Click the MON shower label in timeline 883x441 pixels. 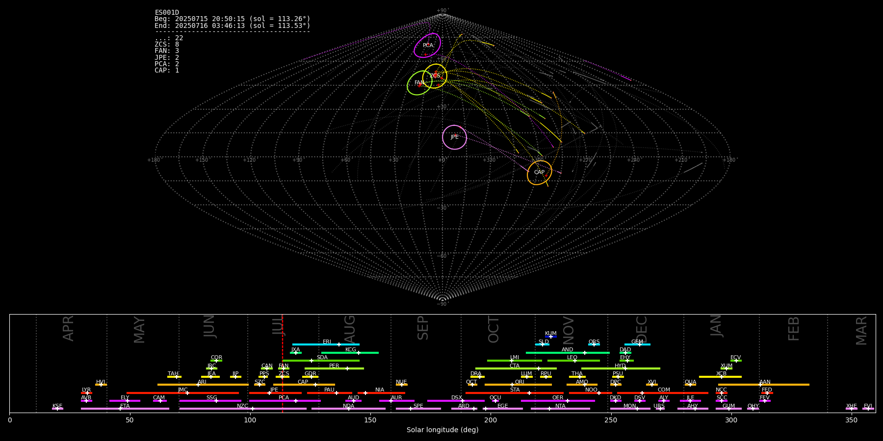[x=630, y=406]
